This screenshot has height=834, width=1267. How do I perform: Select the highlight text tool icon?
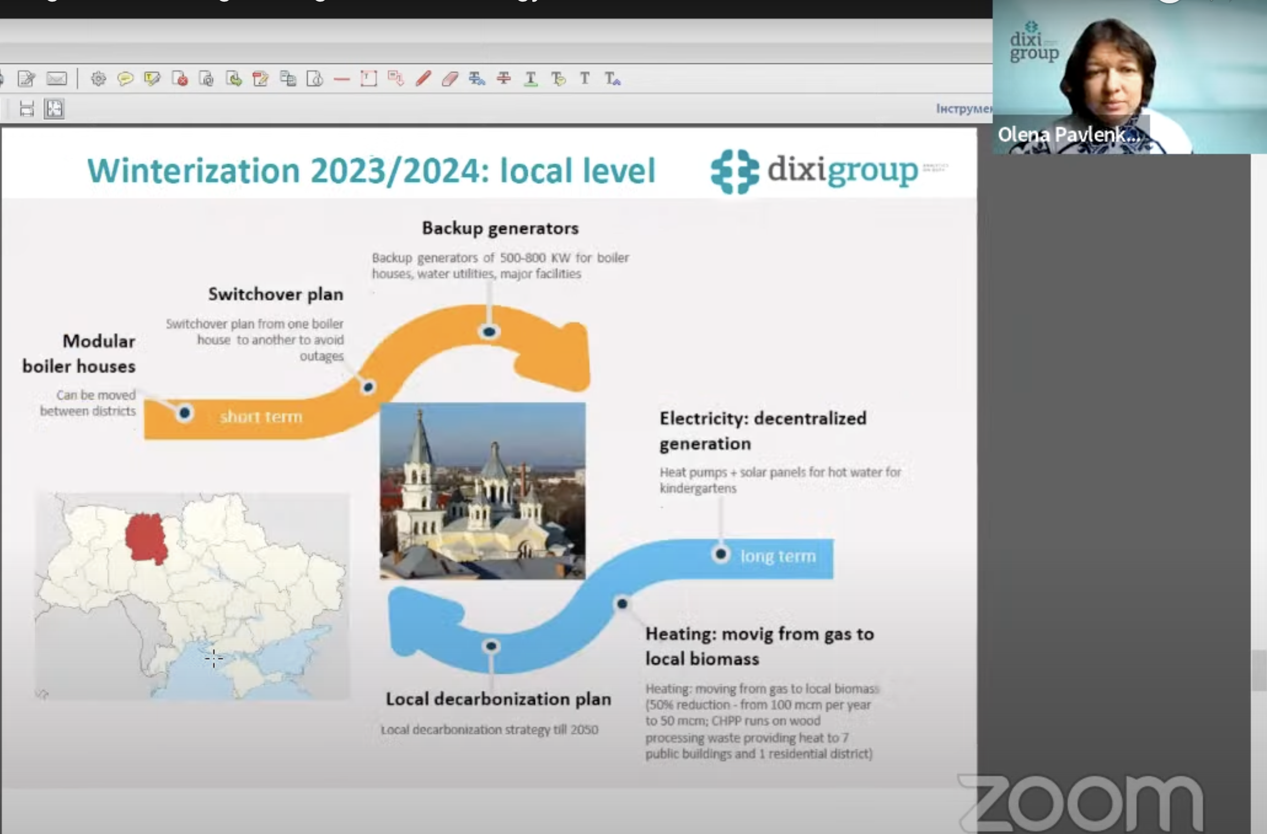152,79
